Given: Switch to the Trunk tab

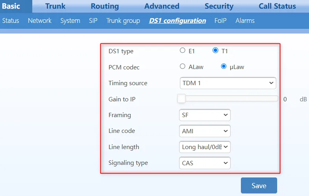Looking at the screenshot, I should pyautogui.click(x=55, y=6).
